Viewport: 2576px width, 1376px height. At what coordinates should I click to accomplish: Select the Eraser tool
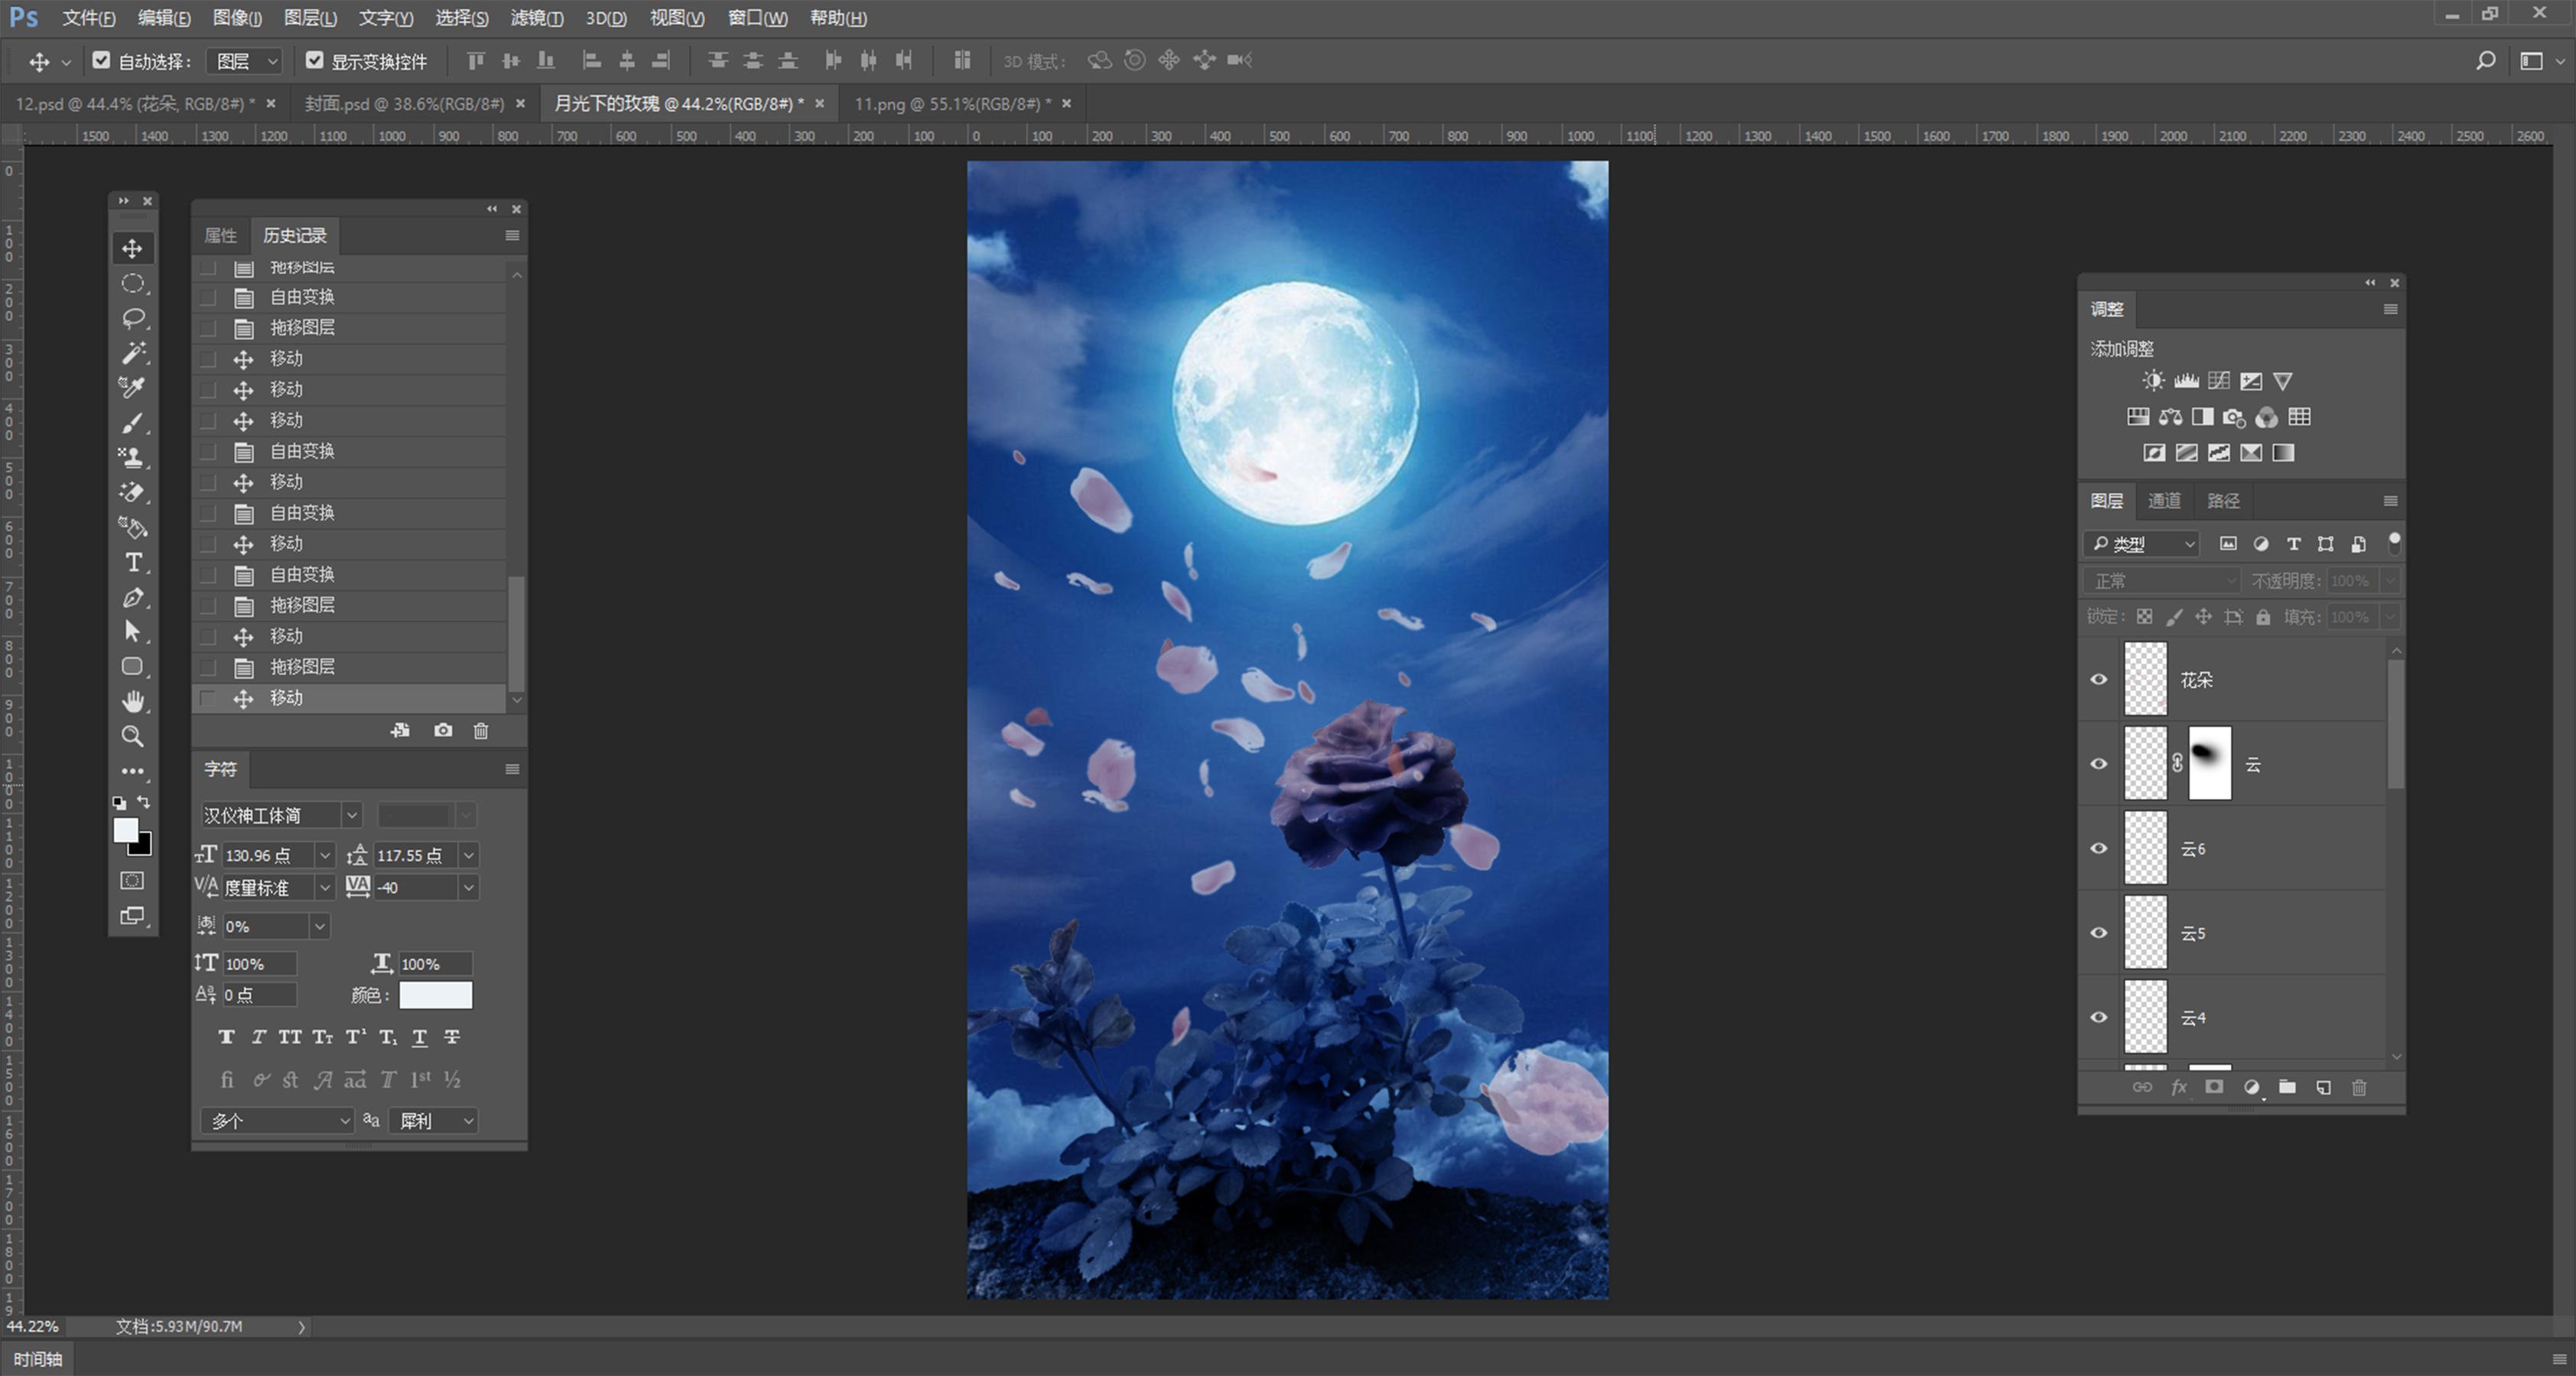132,492
